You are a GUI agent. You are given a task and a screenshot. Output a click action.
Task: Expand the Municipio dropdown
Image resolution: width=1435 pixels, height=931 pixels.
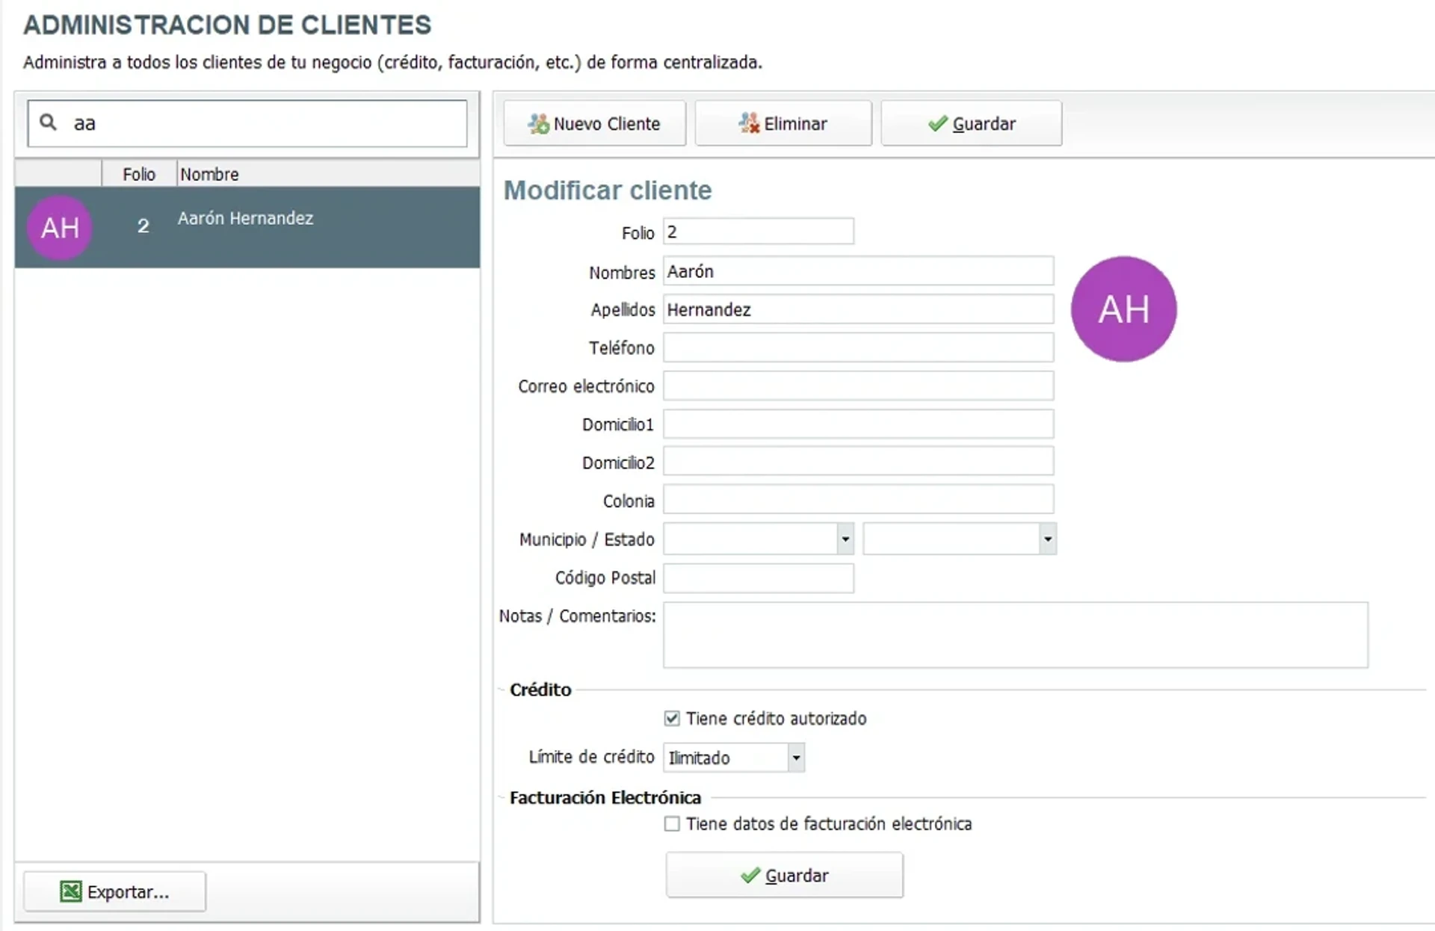(x=845, y=539)
